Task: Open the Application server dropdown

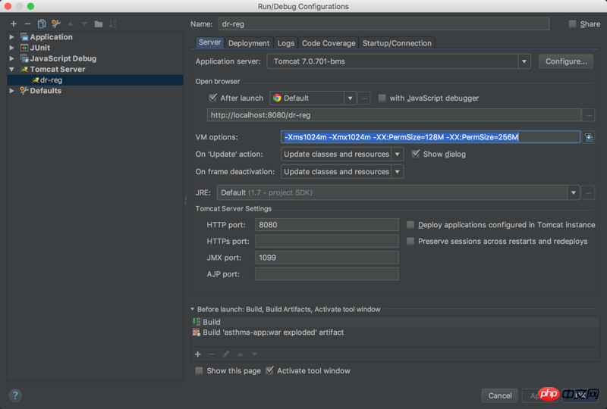Action: click(x=524, y=61)
